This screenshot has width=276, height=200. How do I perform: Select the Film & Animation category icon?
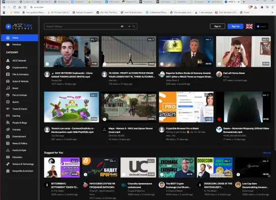pyautogui.click(x=8, y=74)
